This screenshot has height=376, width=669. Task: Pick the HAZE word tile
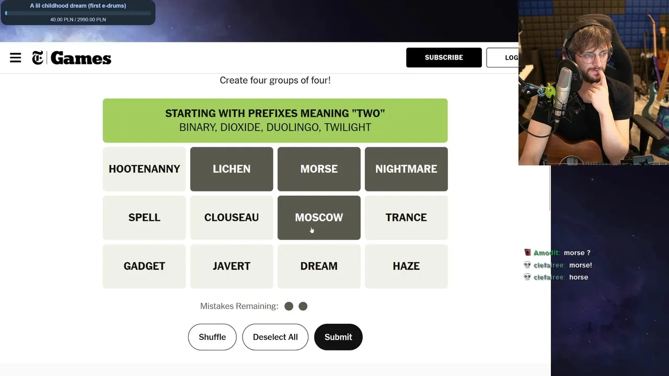click(x=406, y=266)
